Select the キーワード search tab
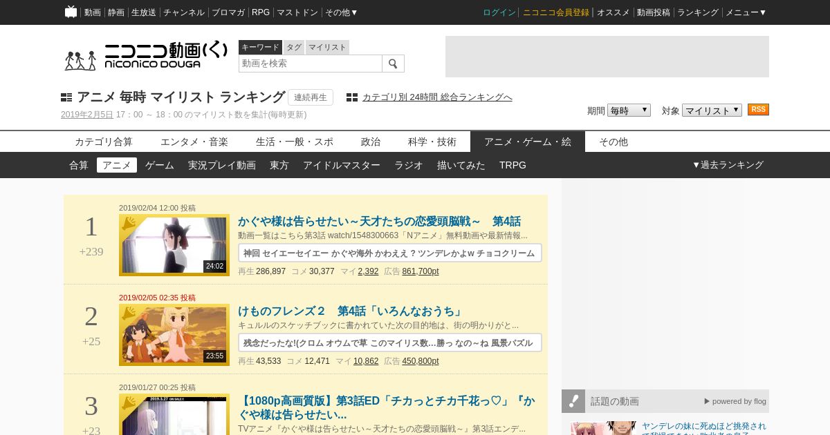 260,47
